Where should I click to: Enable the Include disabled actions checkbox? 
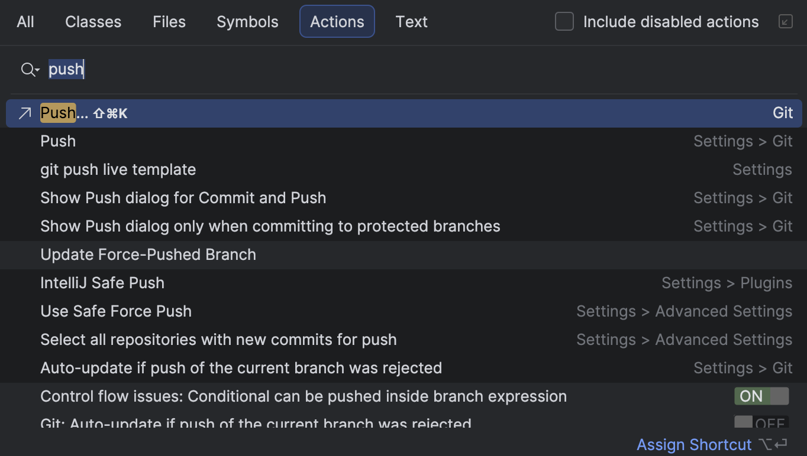(x=564, y=21)
